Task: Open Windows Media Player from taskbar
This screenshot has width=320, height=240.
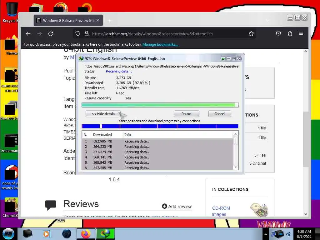Action: (46, 234)
